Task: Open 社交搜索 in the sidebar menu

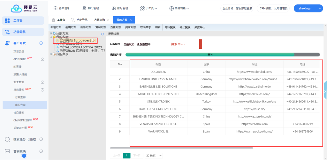Action: [x=19, y=113]
